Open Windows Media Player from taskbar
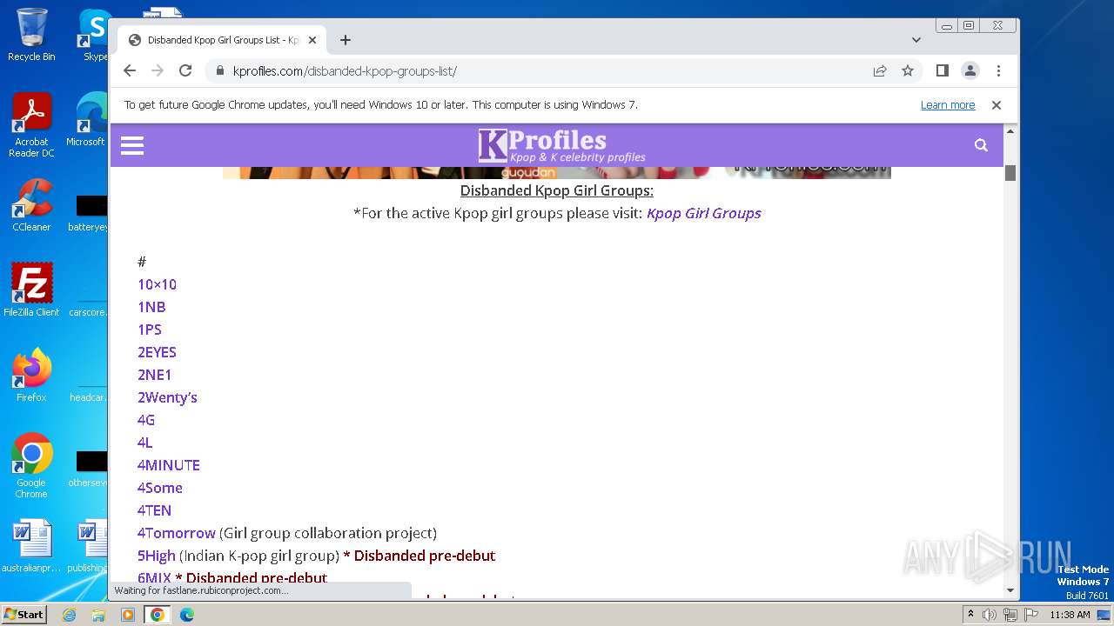1114x626 pixels. [128, 615]
